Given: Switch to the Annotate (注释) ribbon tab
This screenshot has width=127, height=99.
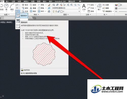Looking at the screenshot, I should (x=13, y=1).
